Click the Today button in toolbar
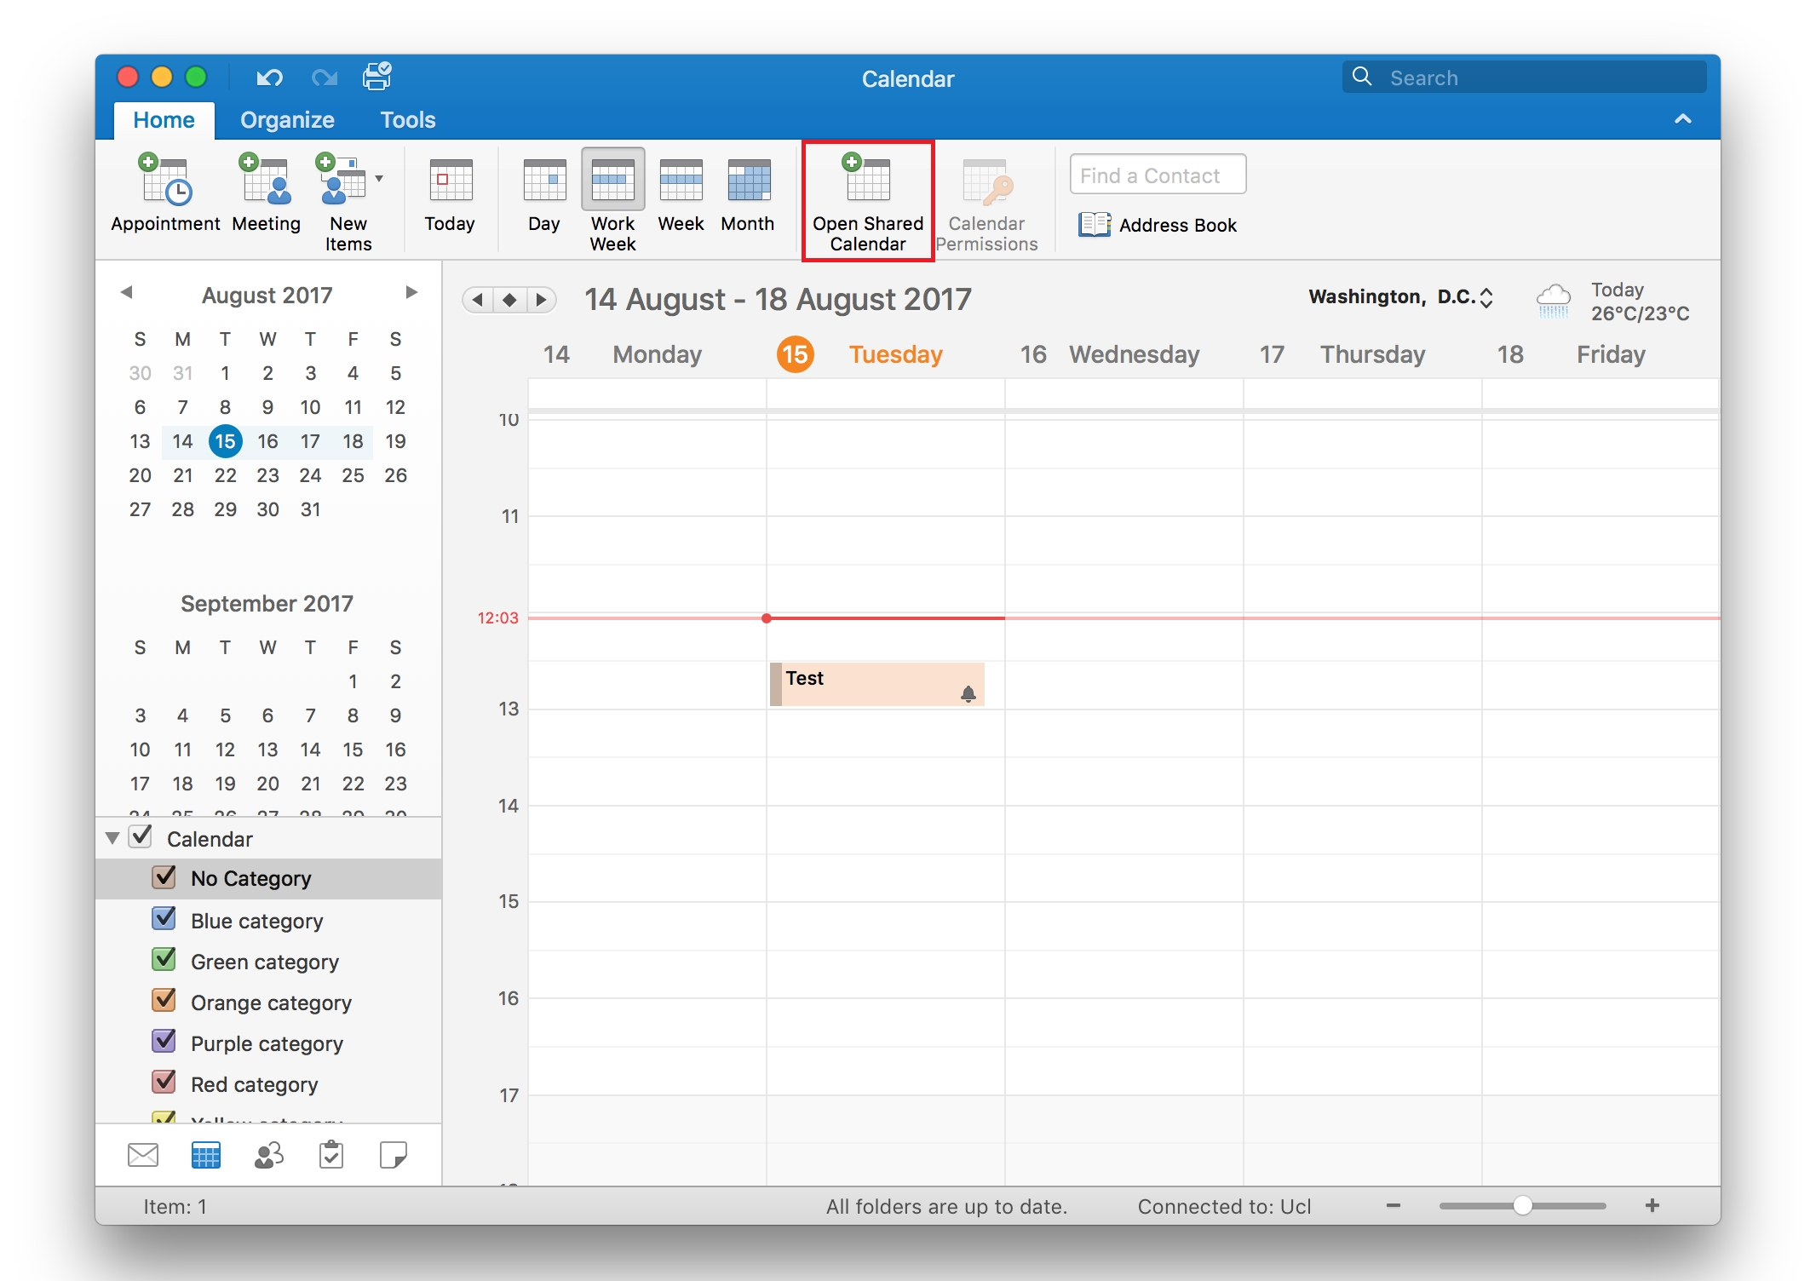The width and height of the screenshot is (1816, 1281). pyautogui.click(x=448, y=198)
